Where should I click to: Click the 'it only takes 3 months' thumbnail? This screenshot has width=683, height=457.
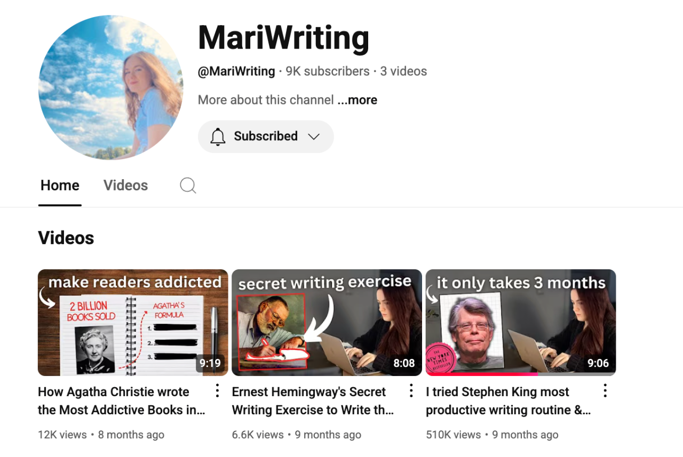point(521,323)
